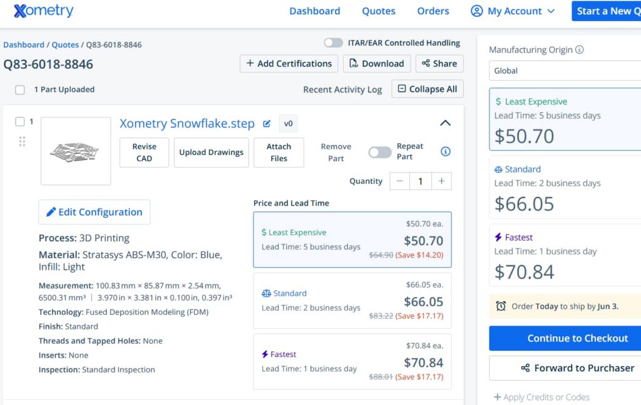Select the sidebar Standard $66.05 card

click(565, 187)
